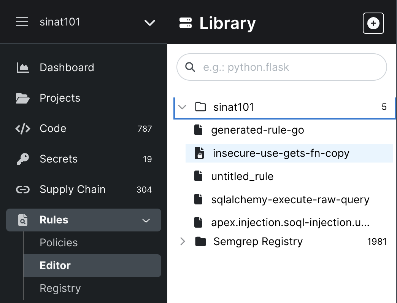Collapse the sinat101 rules folder
The image size is (397, 303).
click(182, 107)
